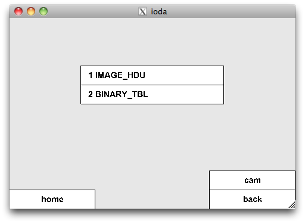The image size is (305, 223).
Task: Open the cam view
Action: (252, 180)
